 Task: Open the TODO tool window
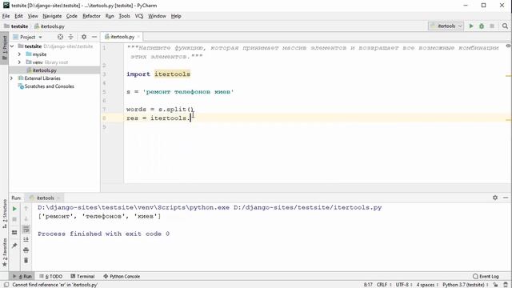coord(51,276)
